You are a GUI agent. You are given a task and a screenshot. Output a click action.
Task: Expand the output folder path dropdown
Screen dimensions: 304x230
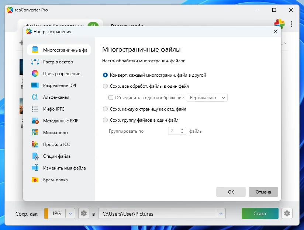221,213
